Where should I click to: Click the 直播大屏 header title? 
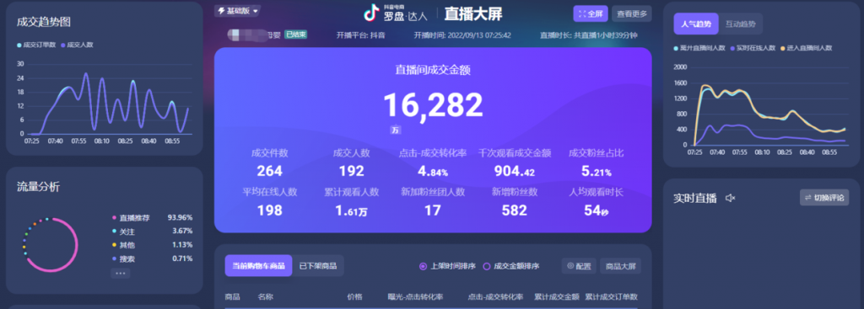[x=472, y=13]
